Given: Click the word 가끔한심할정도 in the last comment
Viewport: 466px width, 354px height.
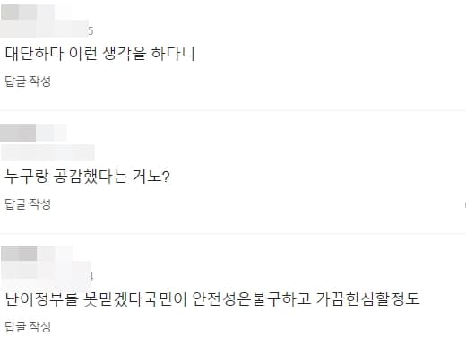Looking at the screenshot, I should tap(368, 299).
